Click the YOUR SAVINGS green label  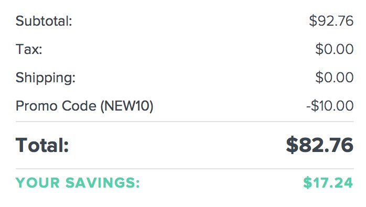pyautogui.click(x=78, y=182)
